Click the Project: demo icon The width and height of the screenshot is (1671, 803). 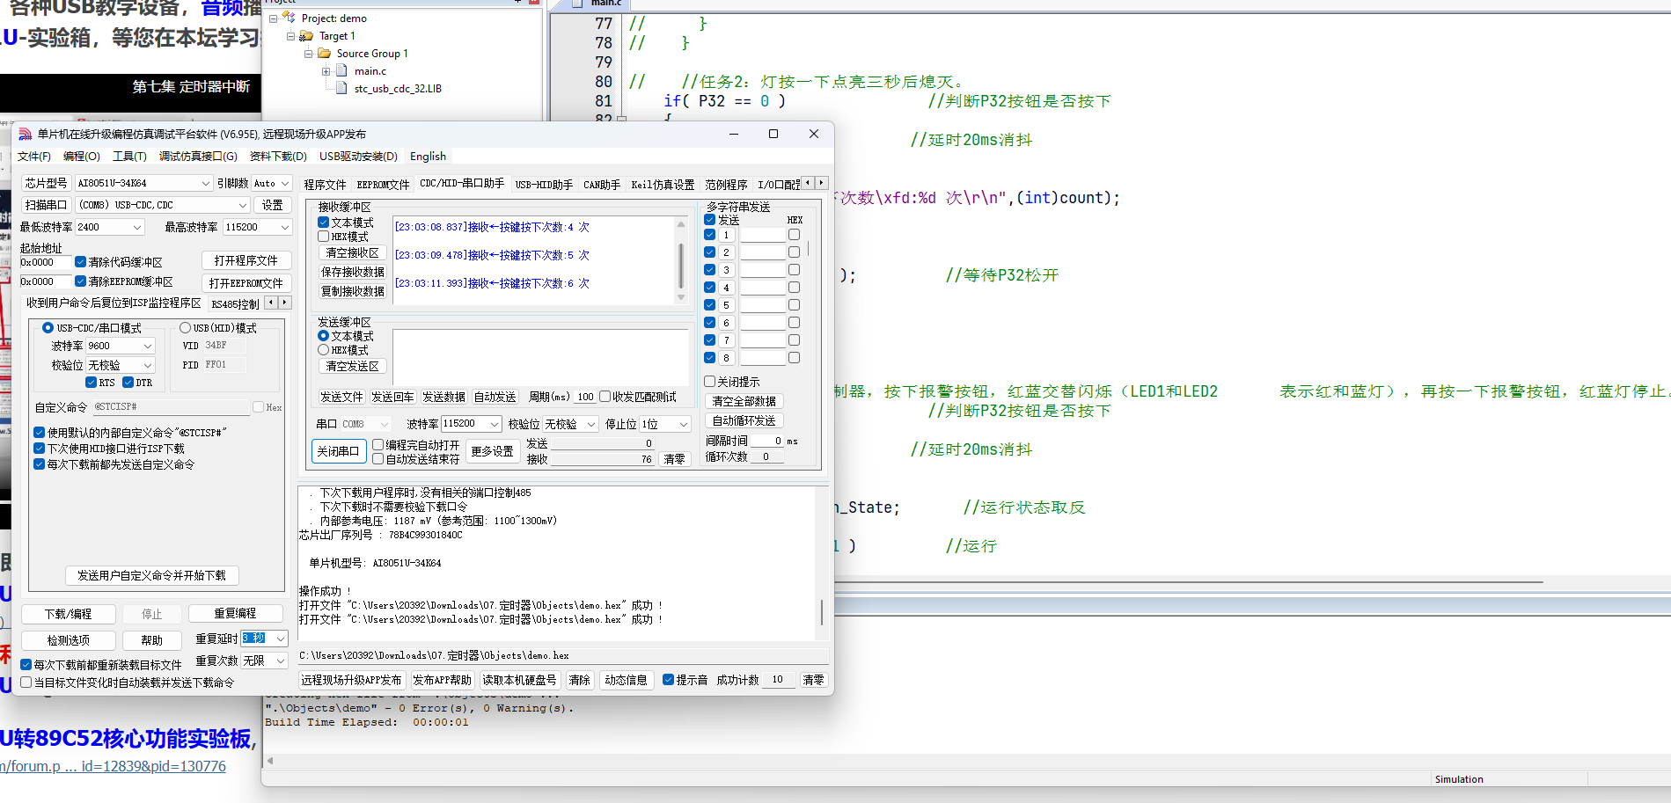click(x=289, y=18)
